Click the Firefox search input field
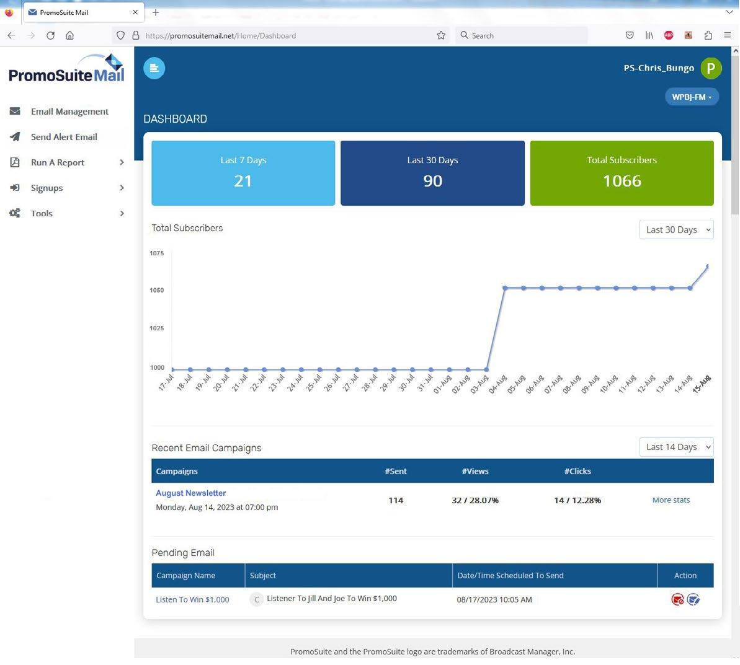Viewport: 740px width, 665px height. [x=522, y=35]
